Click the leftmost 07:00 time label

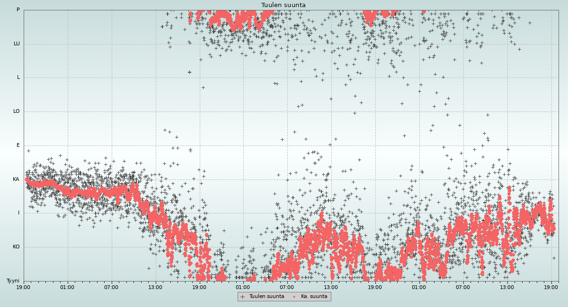111,287
